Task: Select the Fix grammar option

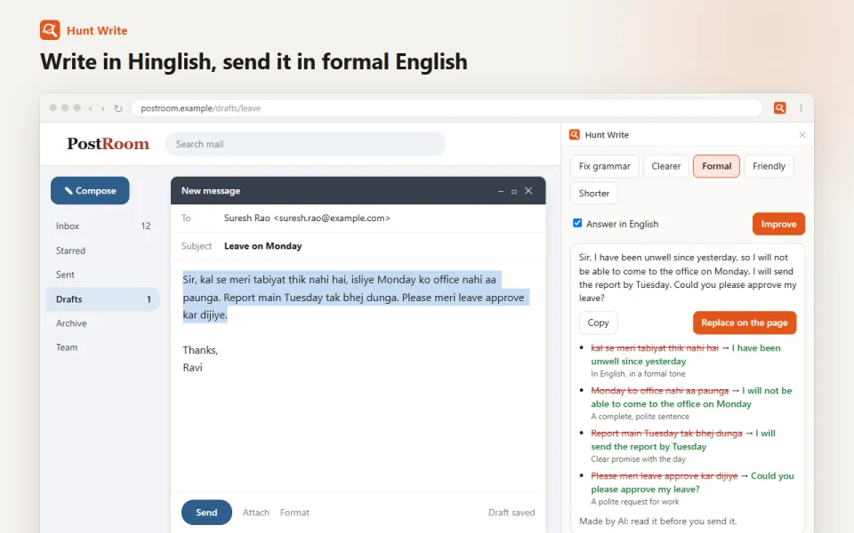Action: click(x=605, y=166)
